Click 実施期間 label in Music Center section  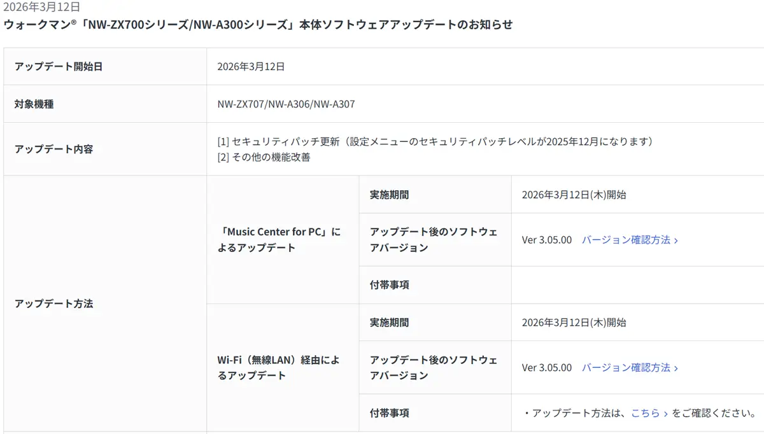click(x=390, y=195)
